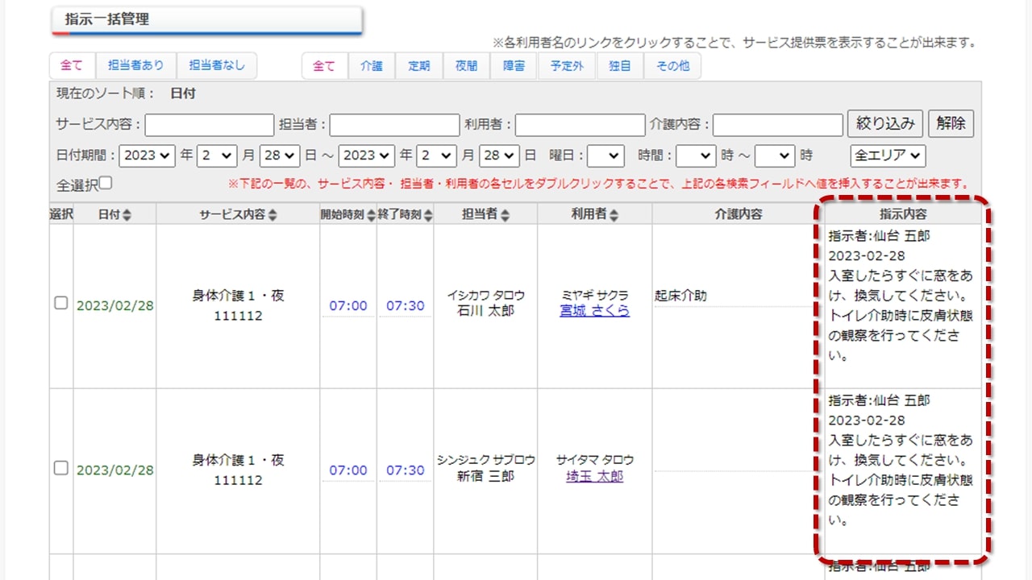1032x580 pixels.
Task: Open 埼玉 太郎 user link
Action: (x=594, y=476)
